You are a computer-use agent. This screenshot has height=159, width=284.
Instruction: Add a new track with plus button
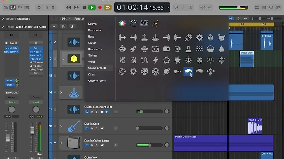[54, 26]
